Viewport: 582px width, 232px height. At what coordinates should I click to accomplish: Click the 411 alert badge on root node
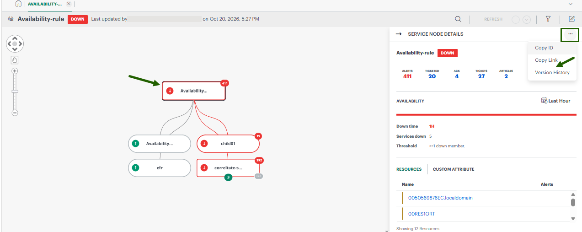coord(224,83)
